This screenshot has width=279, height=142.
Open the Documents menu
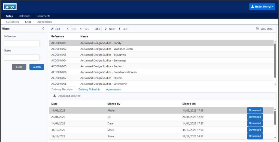coord(43,16)
